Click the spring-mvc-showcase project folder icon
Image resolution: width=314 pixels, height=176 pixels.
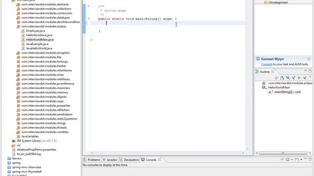pos(9,167)
